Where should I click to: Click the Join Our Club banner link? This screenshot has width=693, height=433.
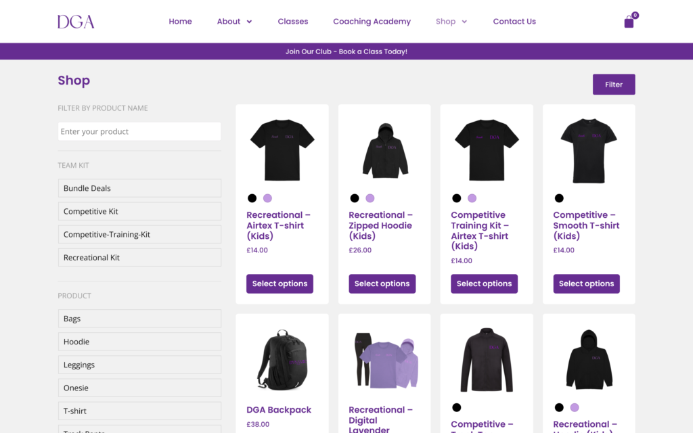[x=346, y=51]
